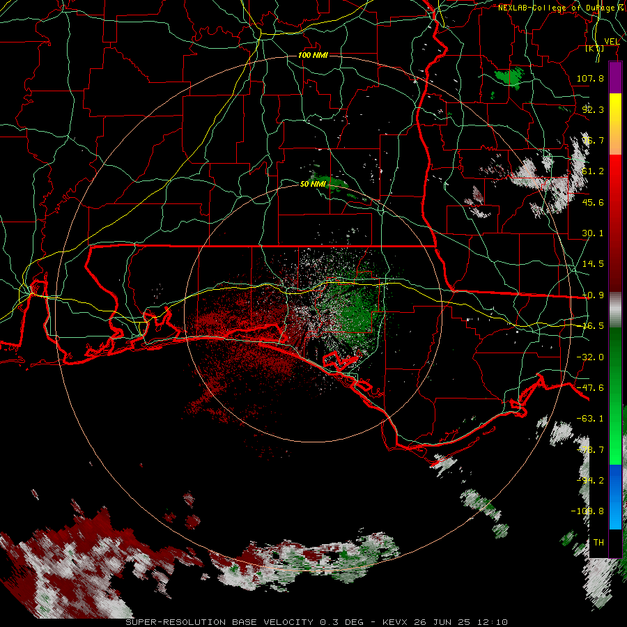The image size is (627, 627).
Task: Select the -94.2 legend value
Action: 590,481
